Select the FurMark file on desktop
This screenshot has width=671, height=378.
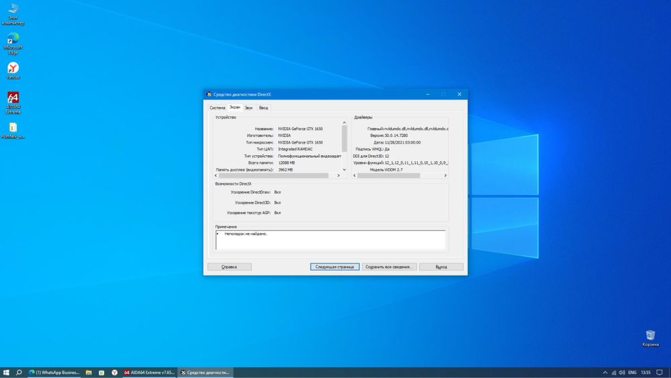(x=13, y=130)
